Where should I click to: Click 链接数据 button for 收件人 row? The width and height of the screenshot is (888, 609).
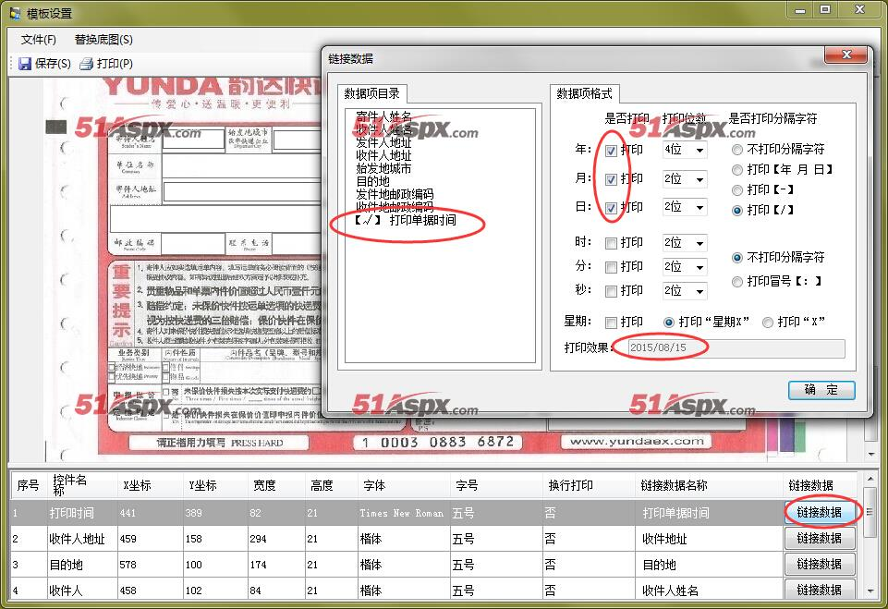click(819, 590)
